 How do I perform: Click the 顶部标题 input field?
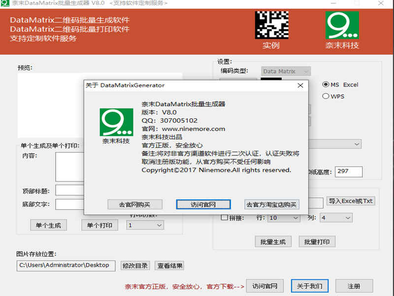tap(69, 190)
